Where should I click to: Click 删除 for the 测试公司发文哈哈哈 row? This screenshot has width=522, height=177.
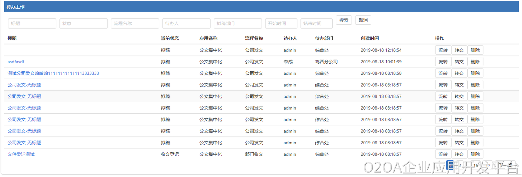click(475, 73)
